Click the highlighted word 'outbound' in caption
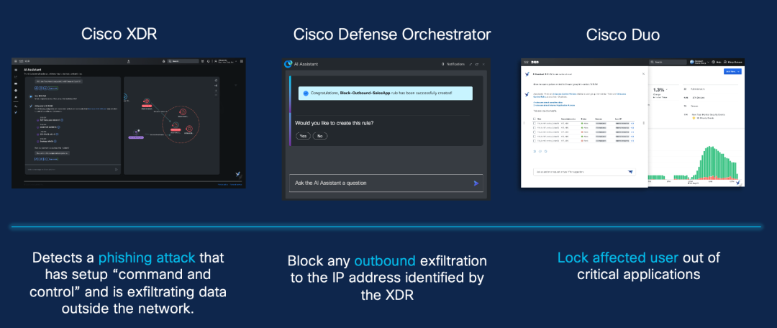The height and width of the screenshot is (328, 777). pos(384,260)
